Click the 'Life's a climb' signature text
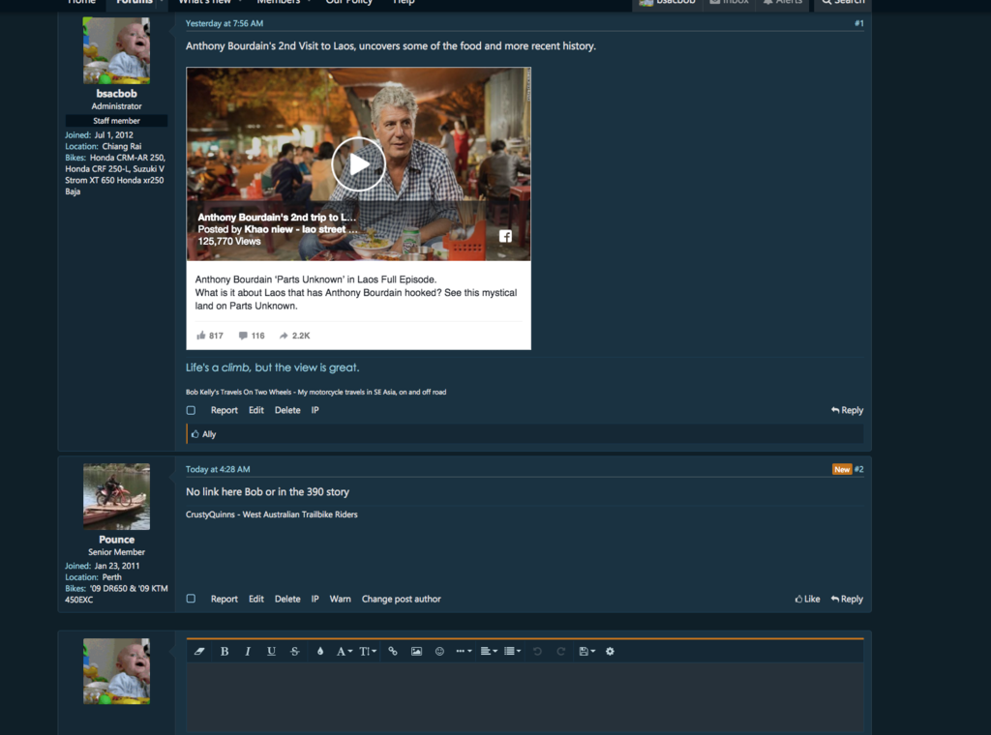 coord(272,367)
